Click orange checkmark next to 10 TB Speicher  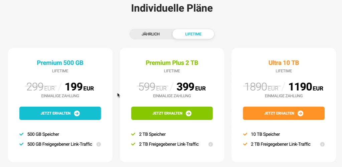coord(245,134)
